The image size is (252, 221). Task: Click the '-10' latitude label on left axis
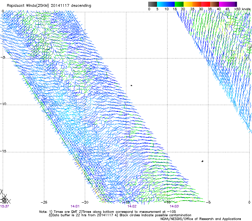pos(3,104)
